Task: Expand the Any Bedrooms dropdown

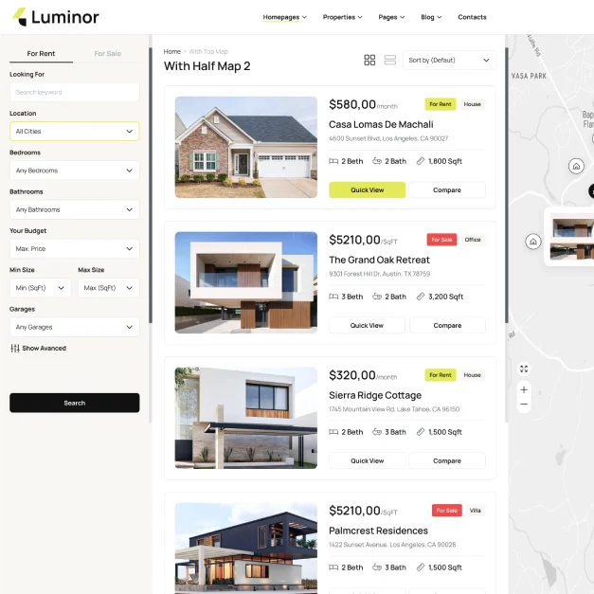Action: coord(74,171)
